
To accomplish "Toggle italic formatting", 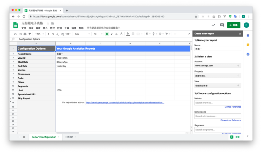I will coord(112,34).
